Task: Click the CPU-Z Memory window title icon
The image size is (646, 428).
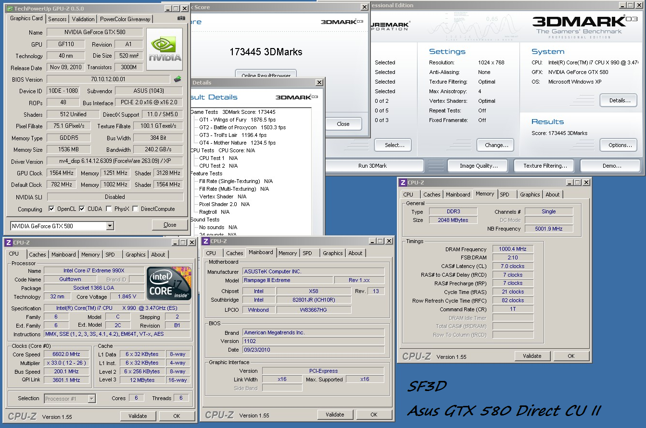Action: pos(403,183)
